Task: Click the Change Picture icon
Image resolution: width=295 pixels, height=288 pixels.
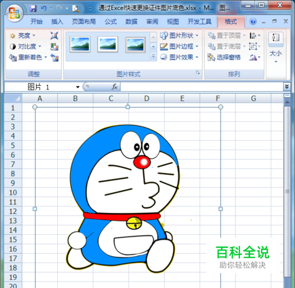Action: (54, 47)
